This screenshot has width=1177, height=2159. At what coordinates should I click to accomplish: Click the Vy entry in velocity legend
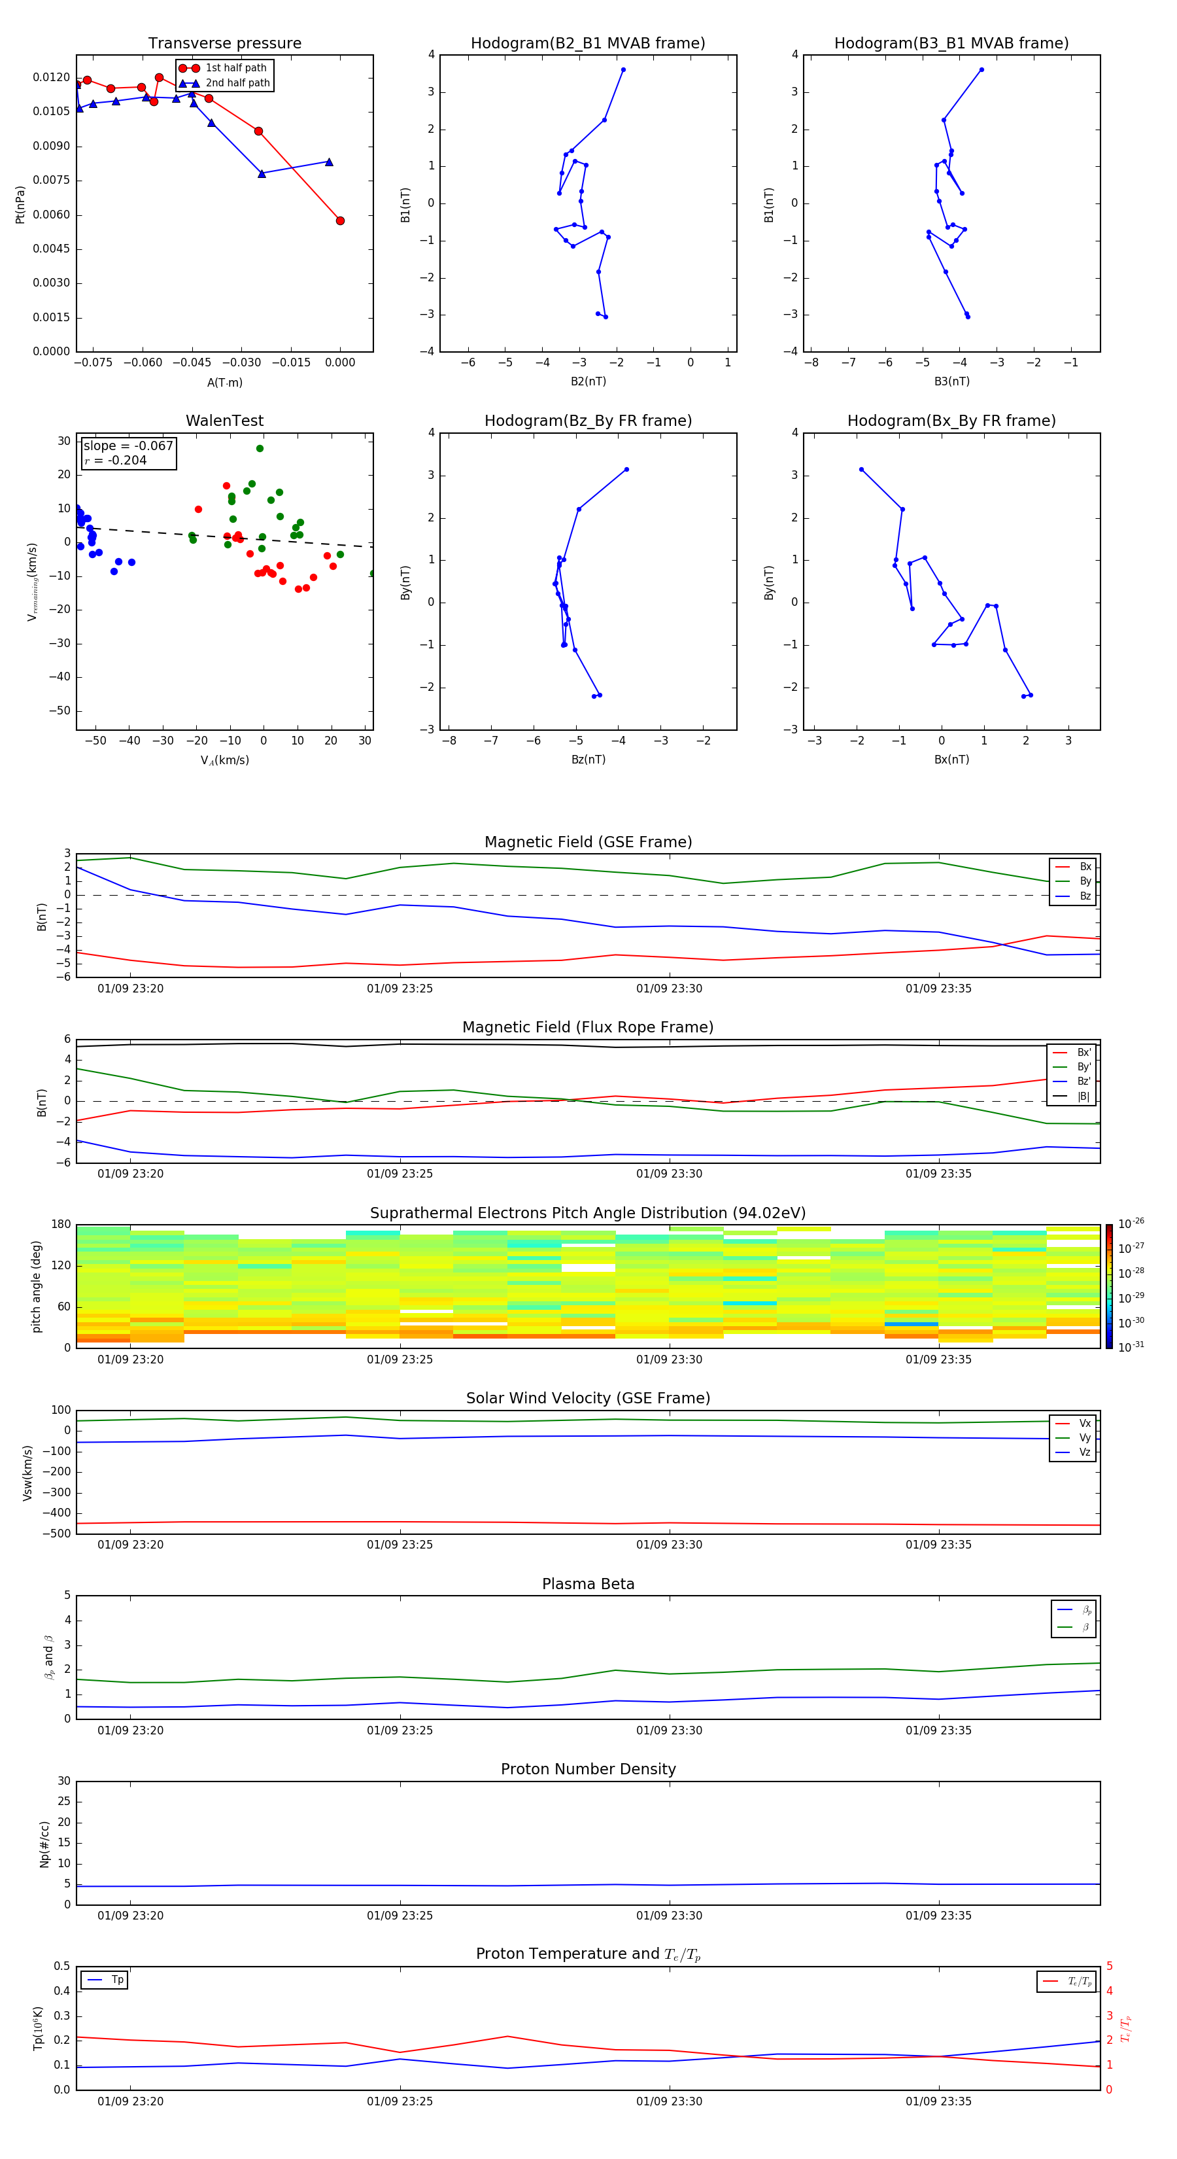1073,1438
